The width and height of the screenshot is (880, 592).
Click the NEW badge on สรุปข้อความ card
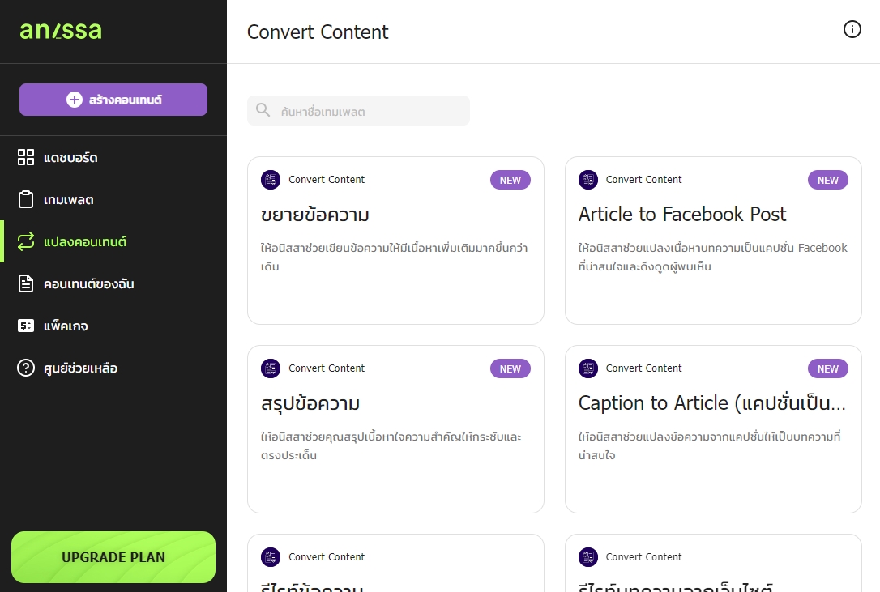[x=510, y=368]
